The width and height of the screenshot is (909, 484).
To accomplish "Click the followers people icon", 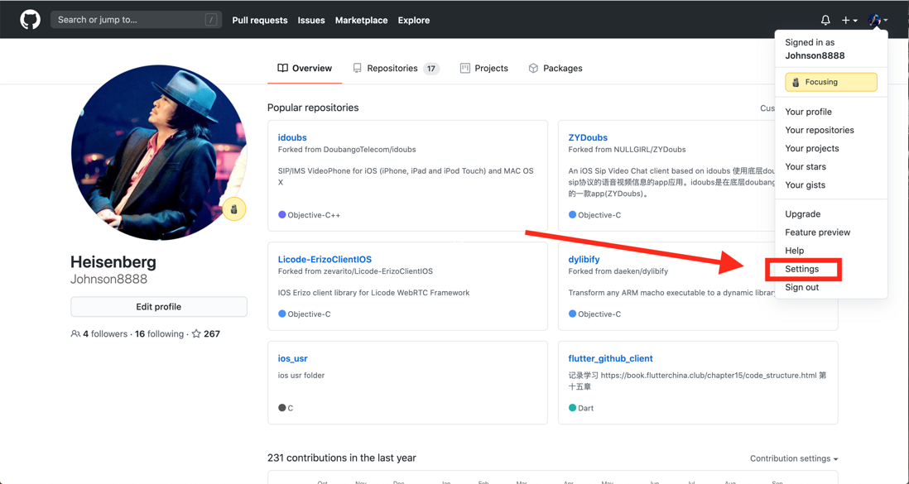I will click(x=75, y=334).
